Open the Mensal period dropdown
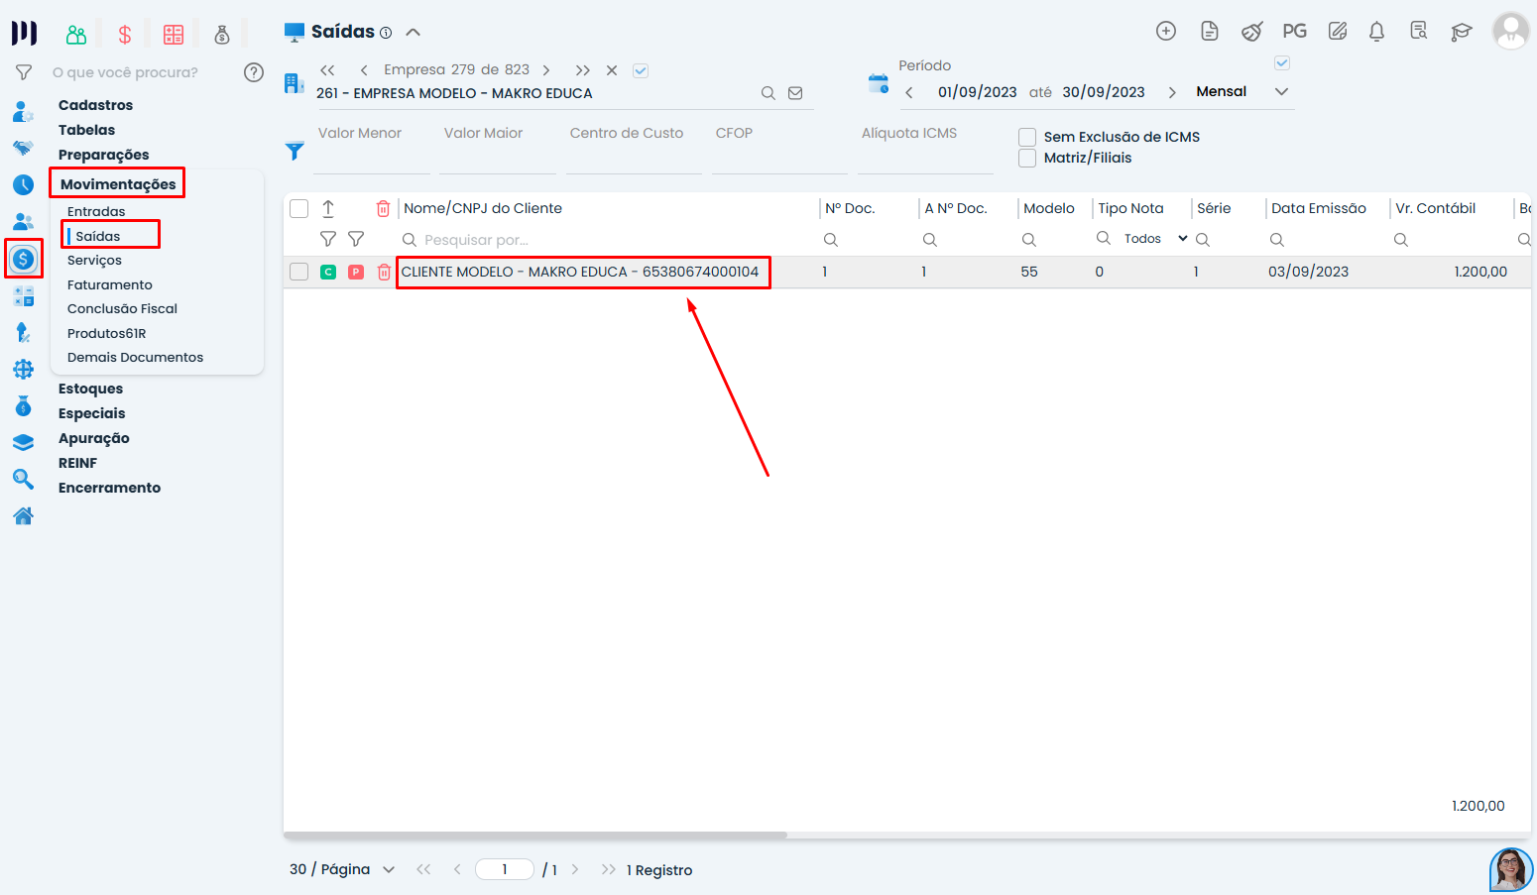 1243,91
